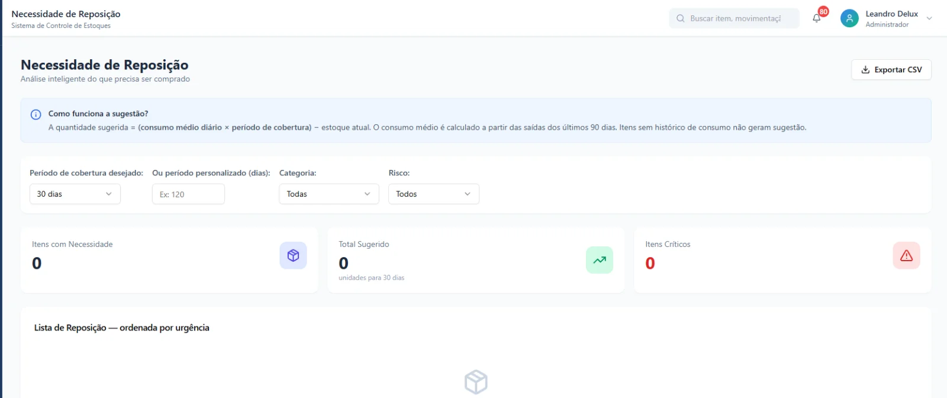
Task: Click the "Período de cobertura desejado:" label
Action: tap(86, 173)
